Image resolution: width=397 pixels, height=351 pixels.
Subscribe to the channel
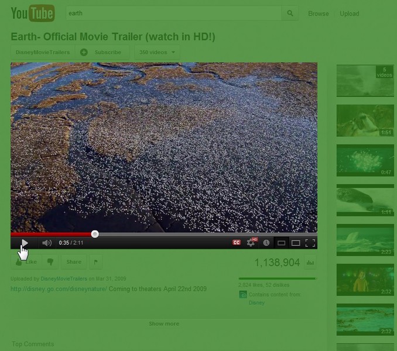click(x=102, y=52)
